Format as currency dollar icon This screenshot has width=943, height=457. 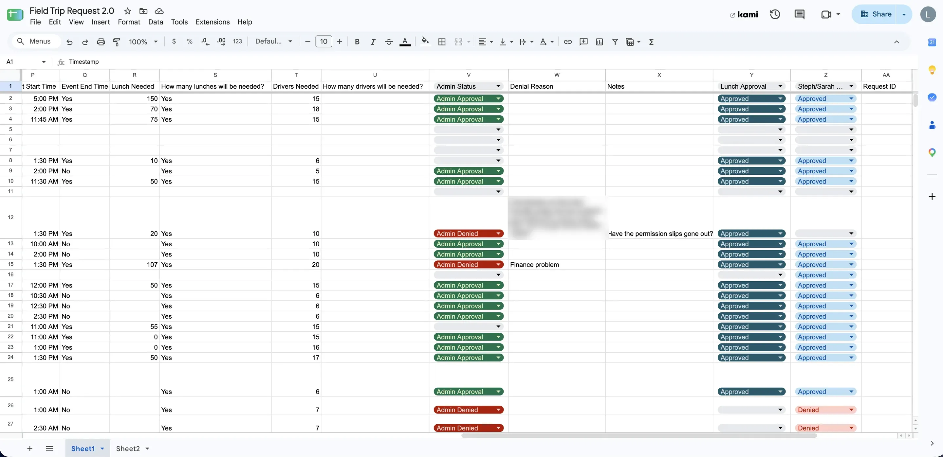174,42
